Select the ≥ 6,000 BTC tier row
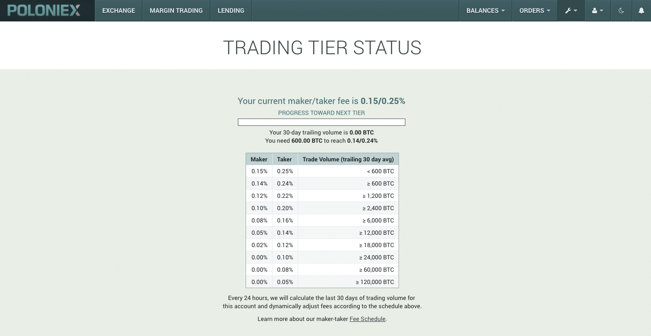 pos(322,221)
